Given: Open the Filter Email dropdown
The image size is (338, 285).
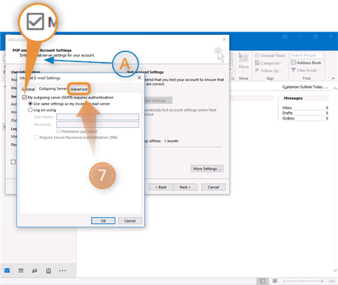Looking at the screenshot, I should [305, 71].
